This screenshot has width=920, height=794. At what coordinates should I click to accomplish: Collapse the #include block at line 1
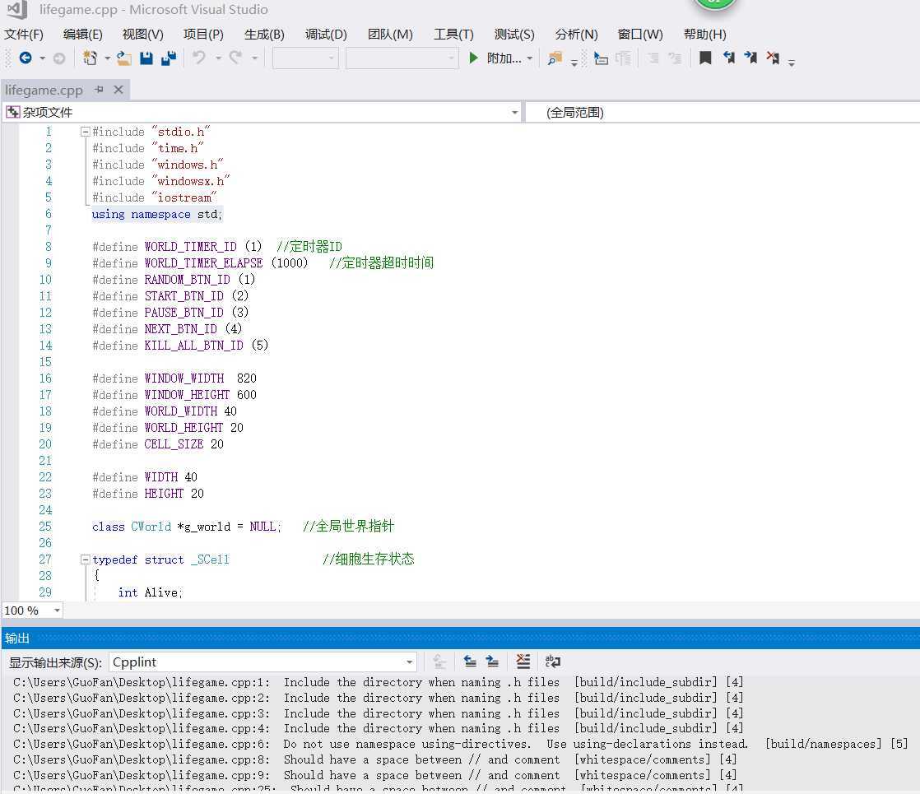pos(85,132)
